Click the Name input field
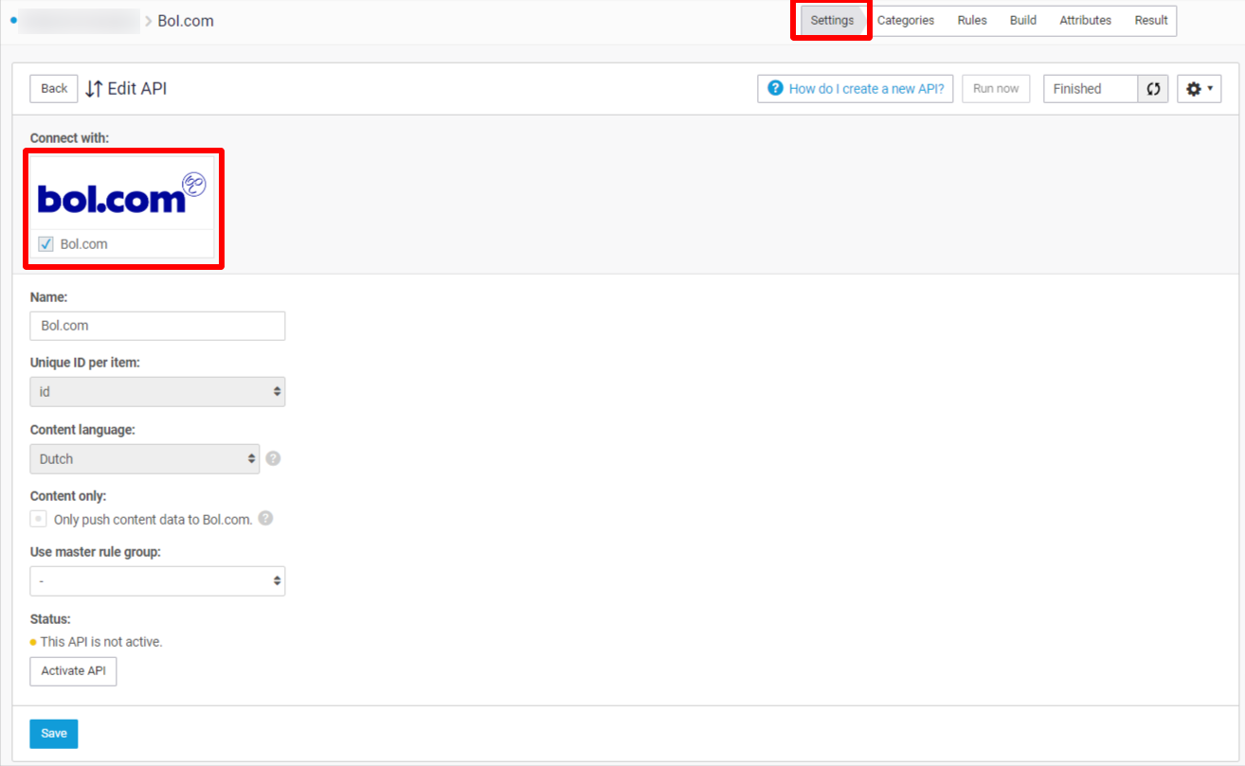This screenshot has width=1245, height=766. pos(157,326)
